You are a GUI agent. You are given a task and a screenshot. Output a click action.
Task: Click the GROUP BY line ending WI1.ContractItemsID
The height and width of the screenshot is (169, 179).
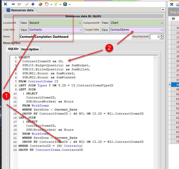(x=83, y=114)
